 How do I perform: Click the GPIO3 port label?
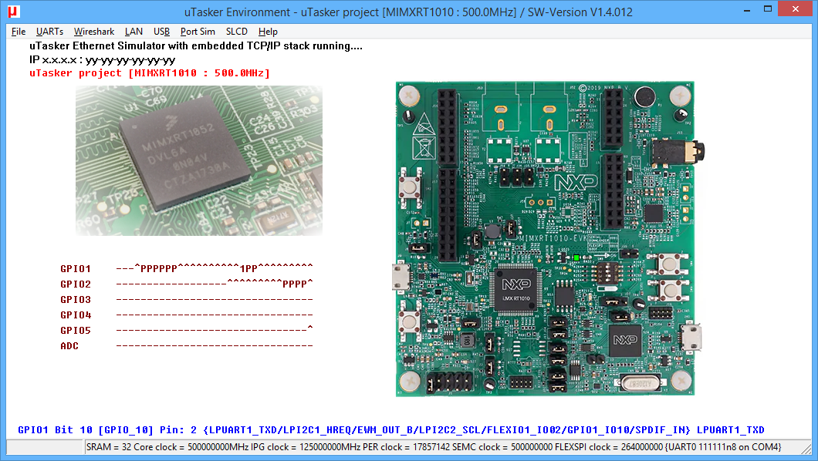(x=76, y=300)
